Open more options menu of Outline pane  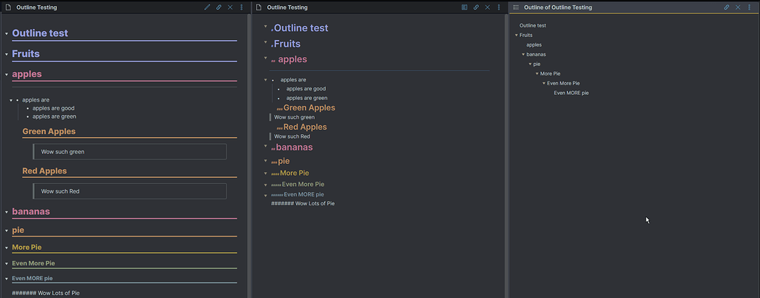point(750,7)
